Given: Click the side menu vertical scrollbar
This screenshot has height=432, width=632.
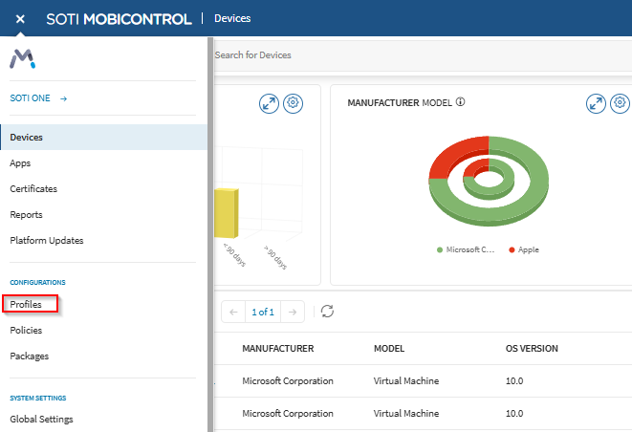Looking at the screenshot, I should pos(210,234).
